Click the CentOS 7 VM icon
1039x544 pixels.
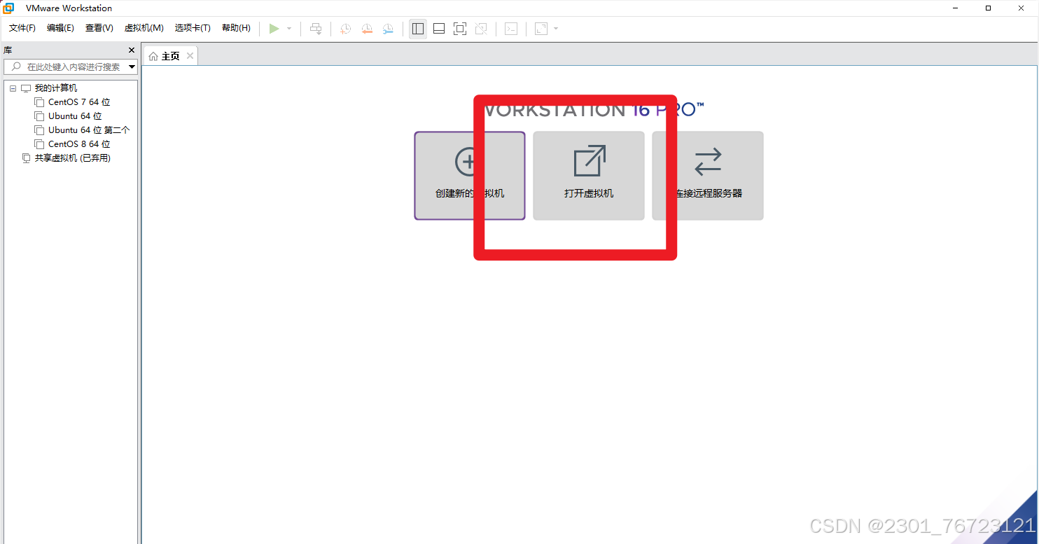tap(39, 102)
